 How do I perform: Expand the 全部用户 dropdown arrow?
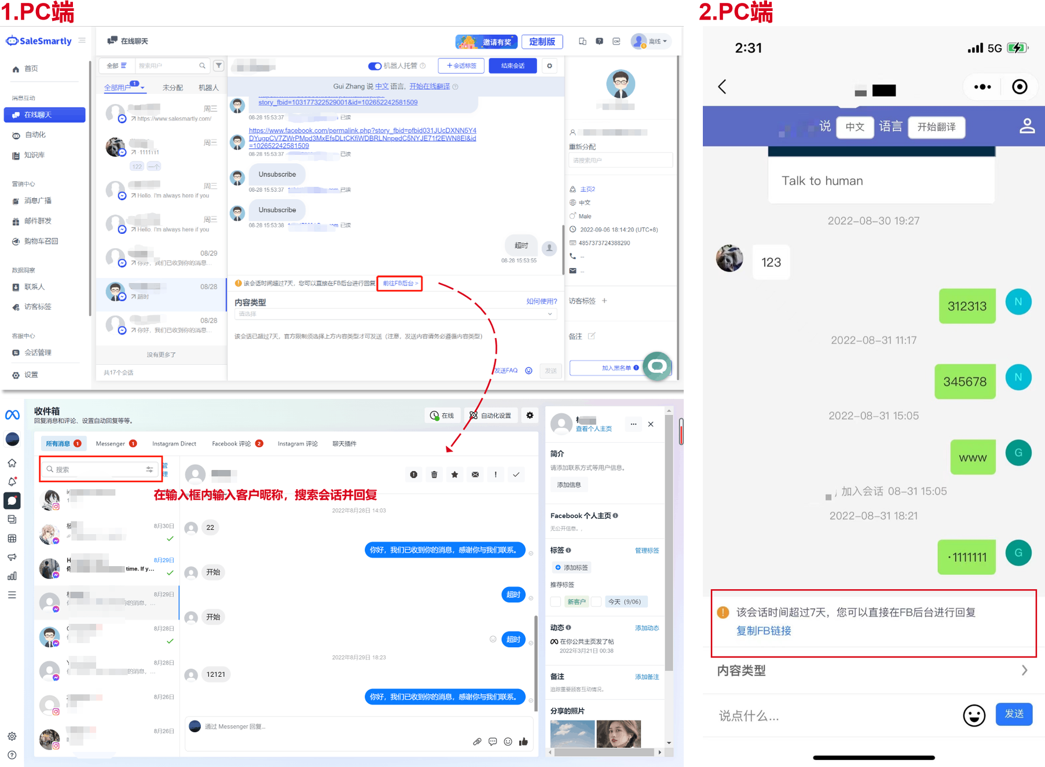[142, 88]
